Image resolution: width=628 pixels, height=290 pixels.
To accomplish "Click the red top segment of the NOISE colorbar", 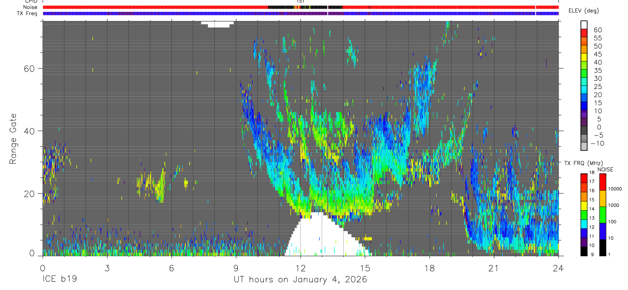I will click(602, 182).
